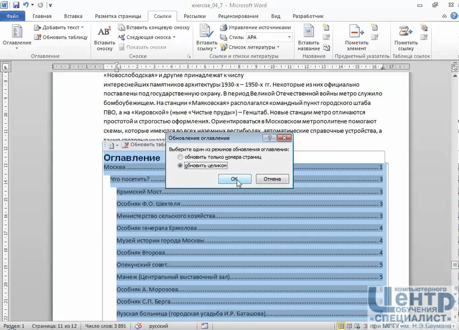
Task: Click the Пометить элемент index icon
Action: [x=356, y=31]
